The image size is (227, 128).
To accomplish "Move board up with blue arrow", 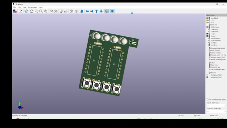I will (96, 11).
